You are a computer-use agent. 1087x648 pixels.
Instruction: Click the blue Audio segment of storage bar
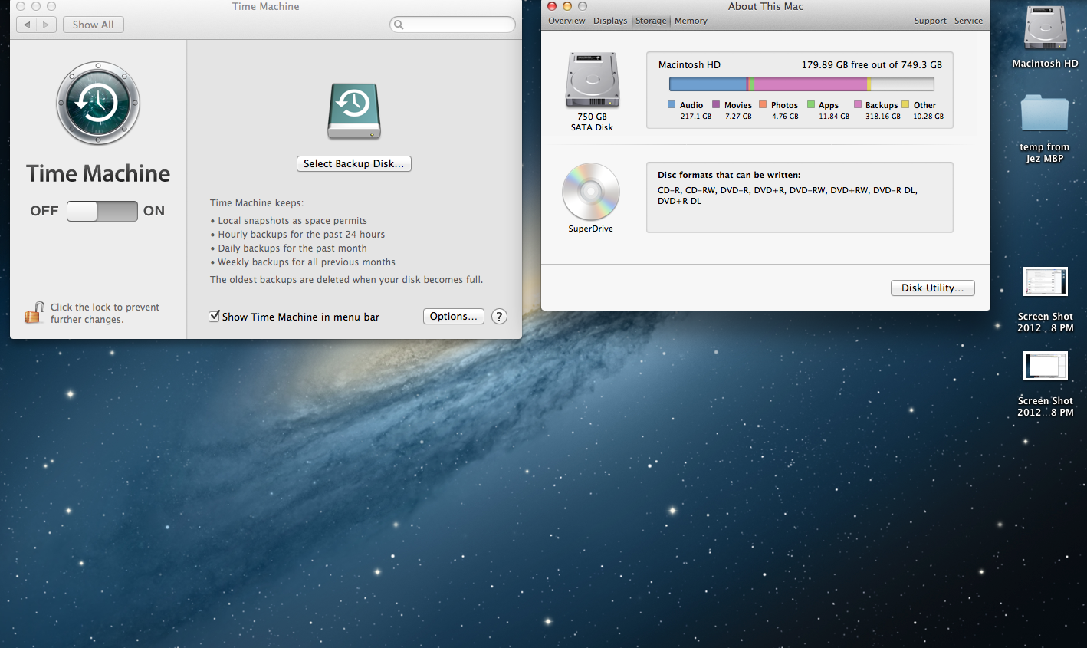(708, 84)
